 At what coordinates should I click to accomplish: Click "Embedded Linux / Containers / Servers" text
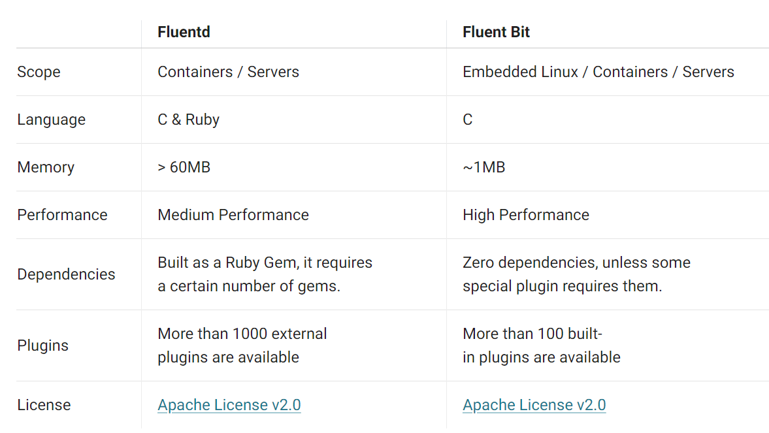coord(598,72)
